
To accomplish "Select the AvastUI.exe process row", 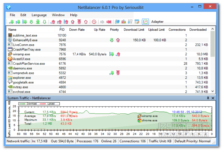I will pos(108,59).
